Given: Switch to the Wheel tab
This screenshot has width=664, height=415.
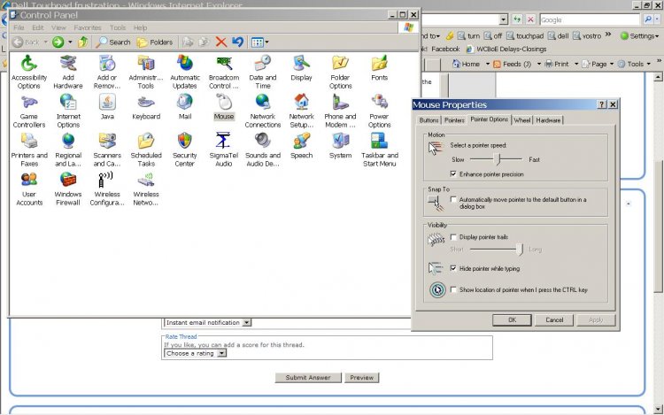Looking at the screenshot, I should 521,120.
